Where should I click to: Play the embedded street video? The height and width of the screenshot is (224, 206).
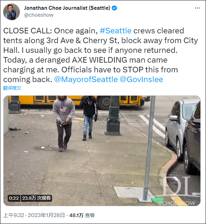pos(102,151)
